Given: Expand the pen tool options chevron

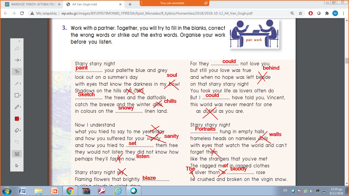Looking at the screenshot, I should (x=20, y=107).
